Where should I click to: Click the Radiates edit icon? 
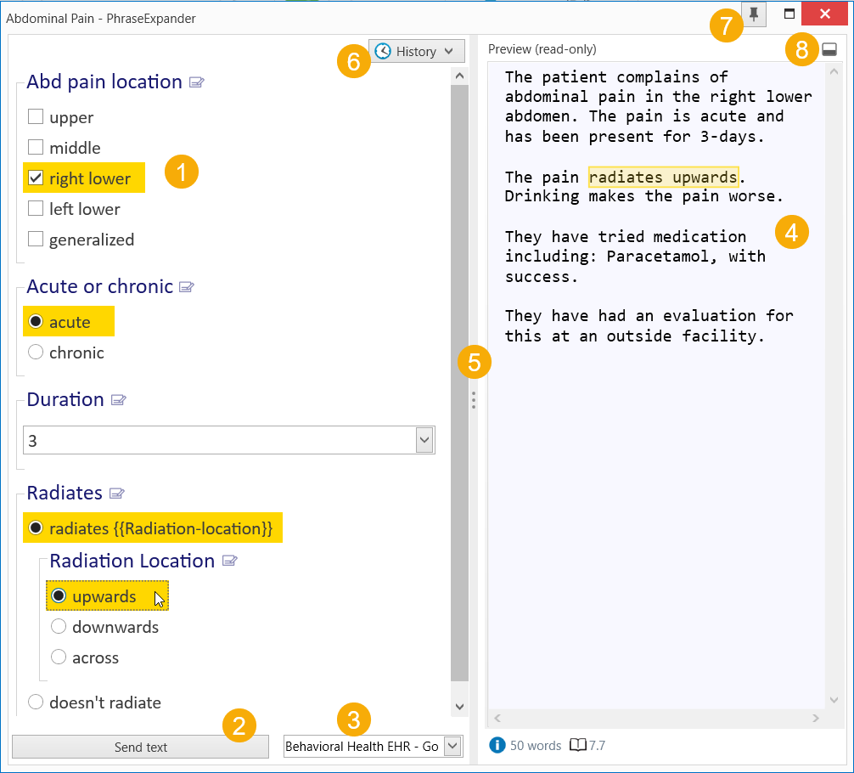click(117, 494)
